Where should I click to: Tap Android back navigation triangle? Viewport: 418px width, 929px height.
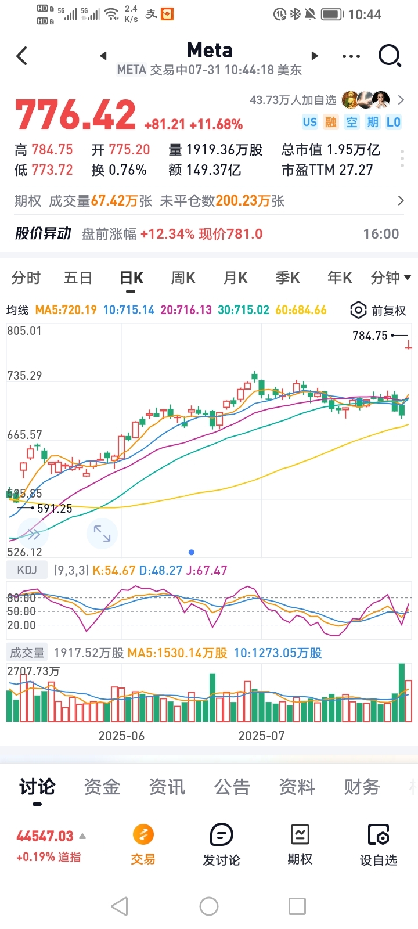(x=120, y=906)
